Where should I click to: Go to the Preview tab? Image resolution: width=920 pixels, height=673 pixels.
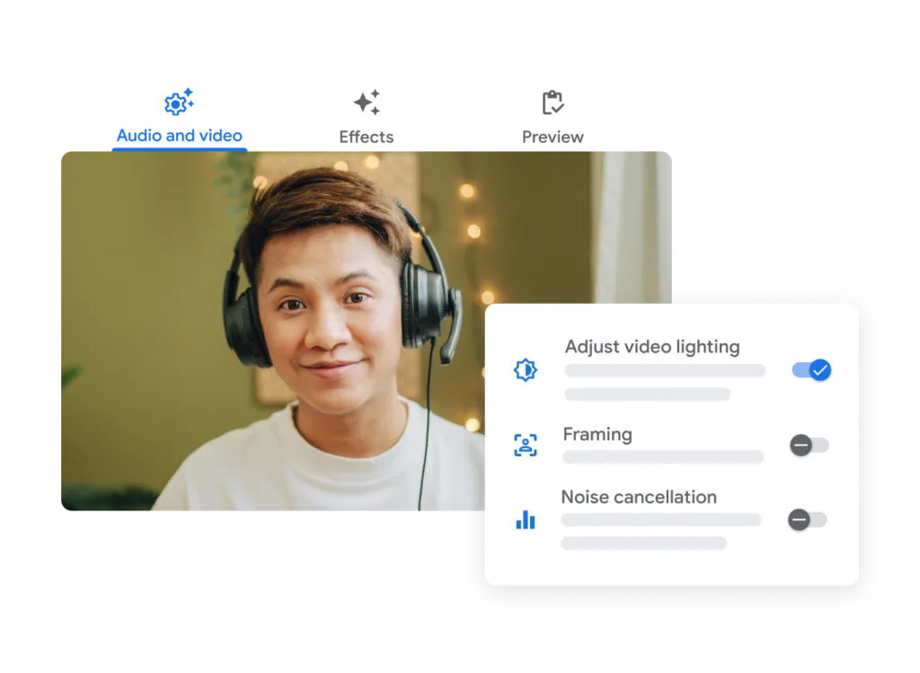(553, 120)
